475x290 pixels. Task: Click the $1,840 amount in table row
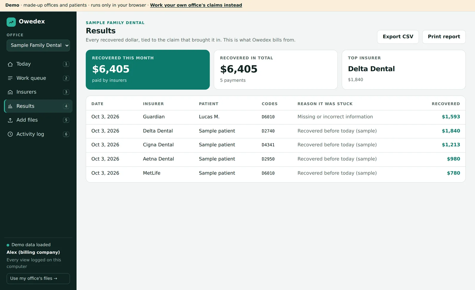coord(451,131)
